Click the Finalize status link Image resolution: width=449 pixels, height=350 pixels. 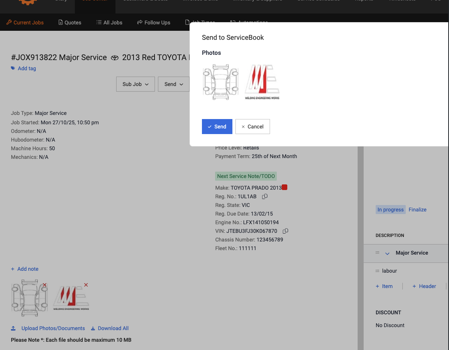(x=417, y=210)
